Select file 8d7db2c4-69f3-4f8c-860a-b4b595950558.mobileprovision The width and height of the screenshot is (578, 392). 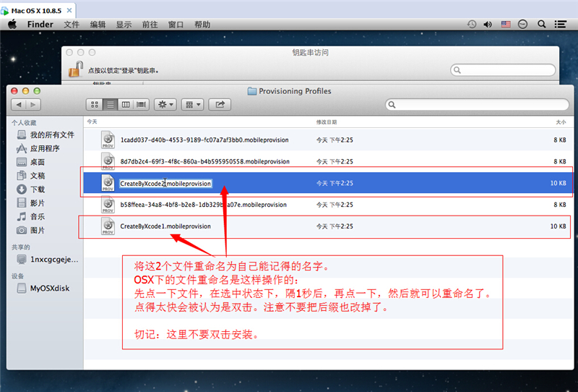[x=328, y=161]
